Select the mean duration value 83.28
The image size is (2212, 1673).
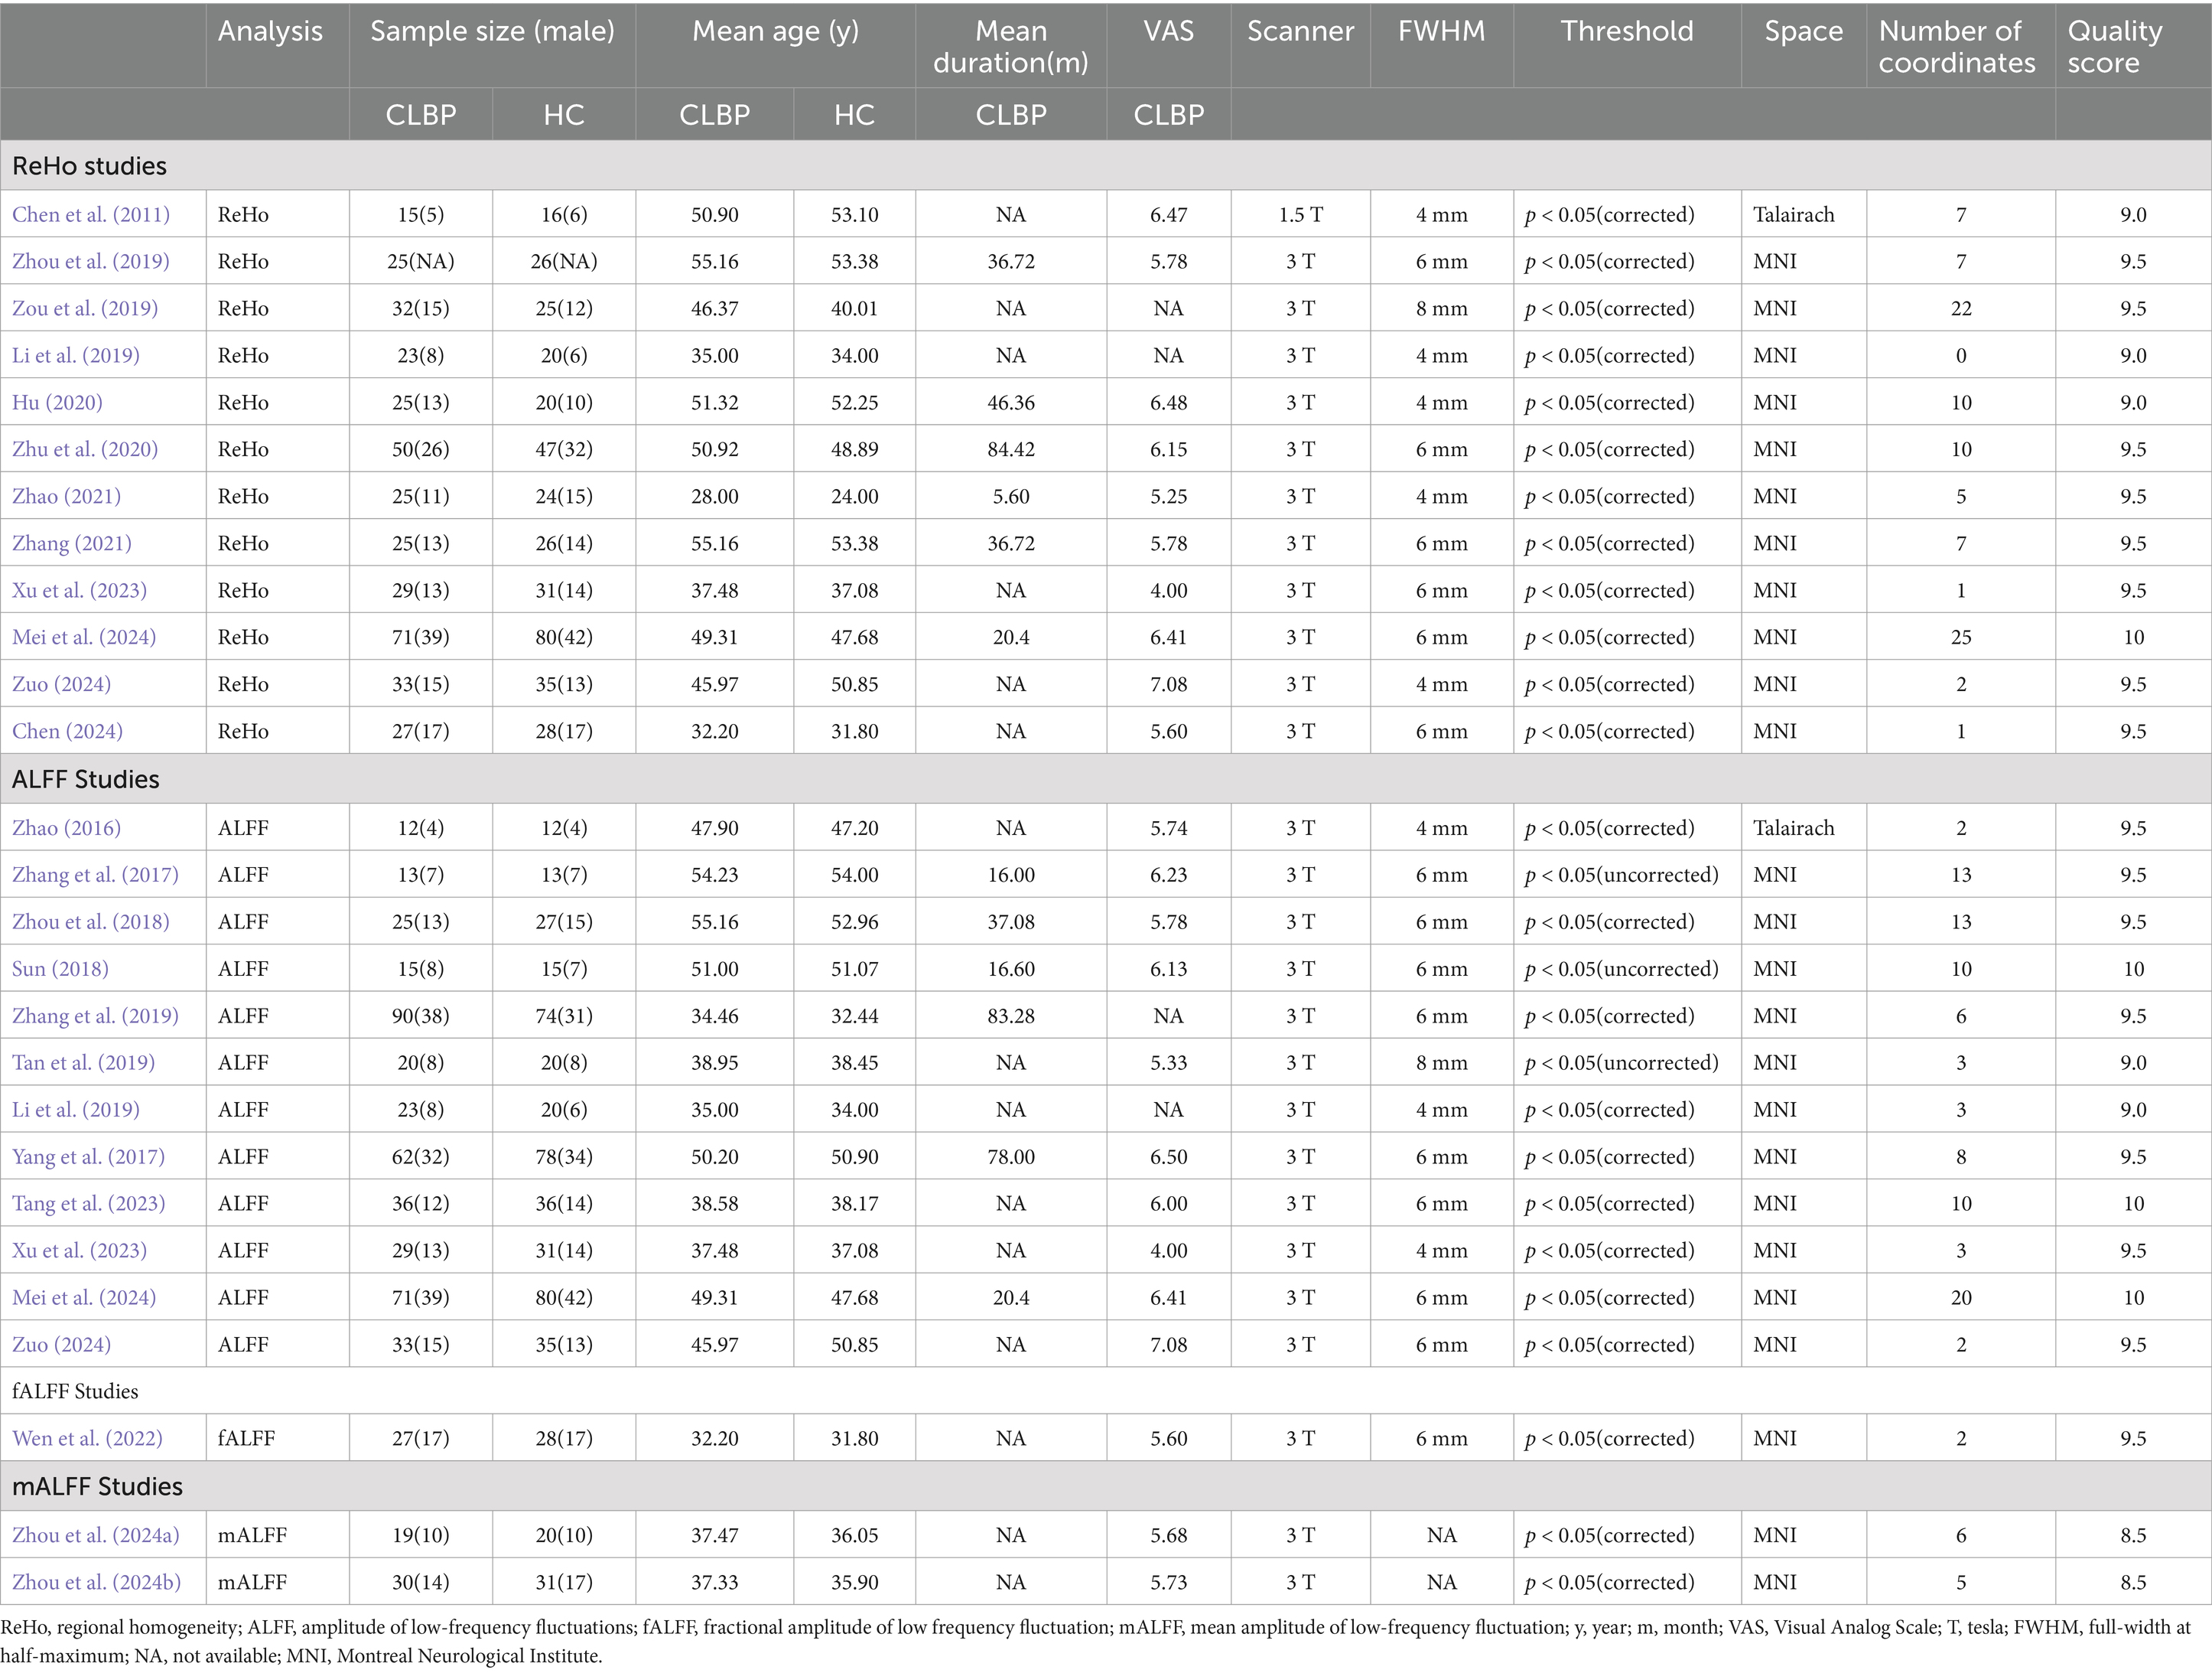(1011, 1016)
